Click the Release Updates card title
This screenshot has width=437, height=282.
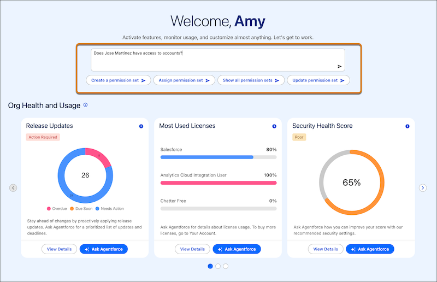pos(49,126)
